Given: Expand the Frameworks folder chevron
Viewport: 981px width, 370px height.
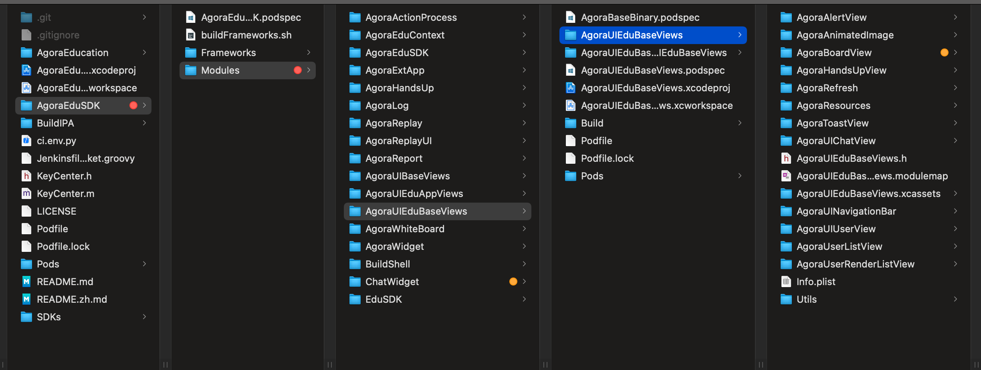Looking at the screenshot, I should pyautogui.click(x=309, y=52).
